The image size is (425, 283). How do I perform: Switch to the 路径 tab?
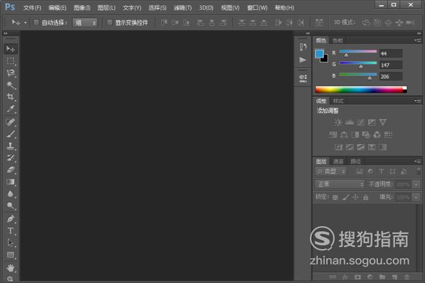pos(356,161)
